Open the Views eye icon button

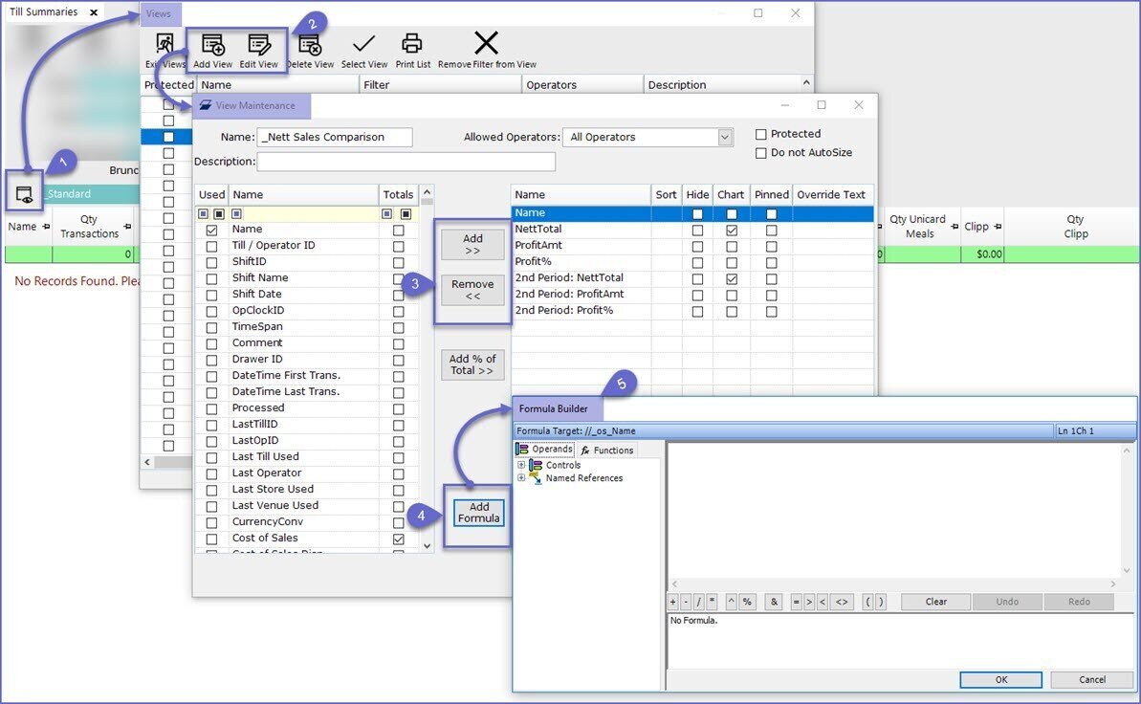(24, 194)
